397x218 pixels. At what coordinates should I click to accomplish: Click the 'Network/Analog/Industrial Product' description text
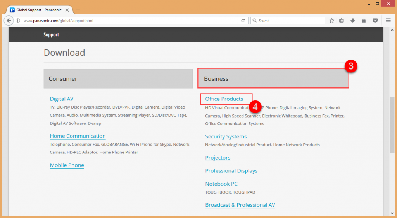(x=238, y=145)
